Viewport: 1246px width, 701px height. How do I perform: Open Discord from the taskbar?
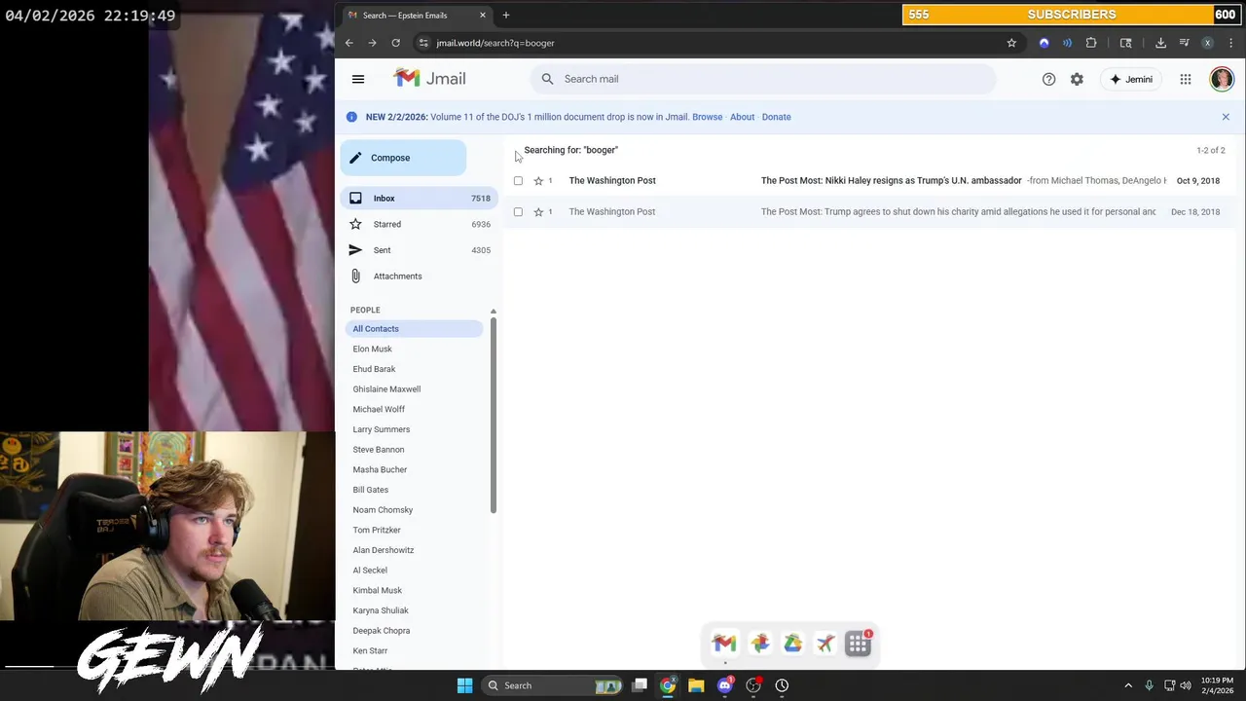tap(724, 685)
